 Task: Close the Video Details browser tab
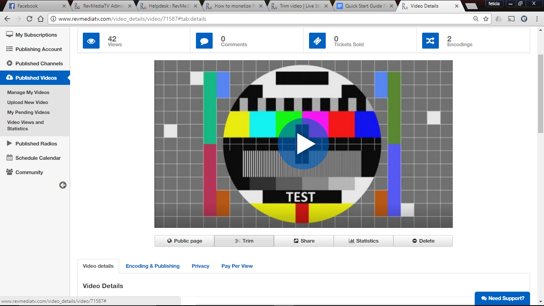(x=457, y=6)
